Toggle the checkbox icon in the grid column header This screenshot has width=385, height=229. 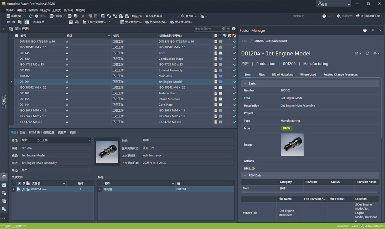coord(220,36)
